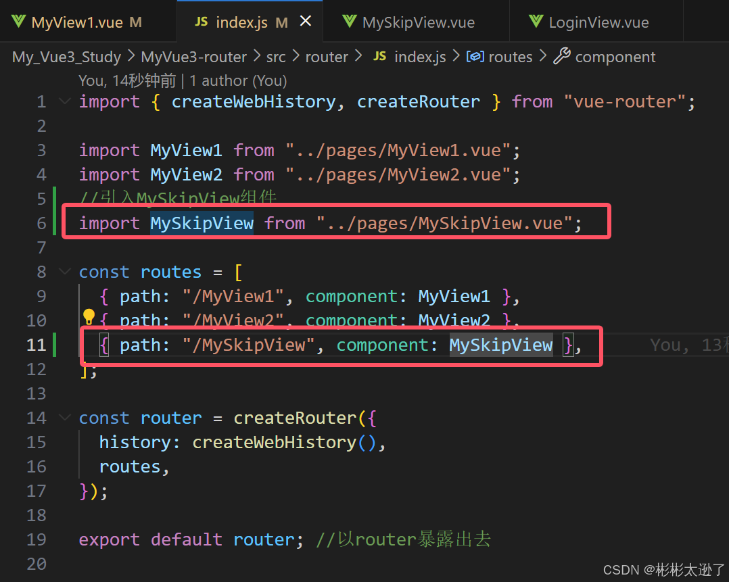Collapse createRouter fold arrow line 14

coord(65,418)
